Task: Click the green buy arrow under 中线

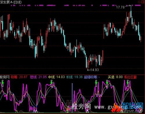Action: tap(52, 83)
